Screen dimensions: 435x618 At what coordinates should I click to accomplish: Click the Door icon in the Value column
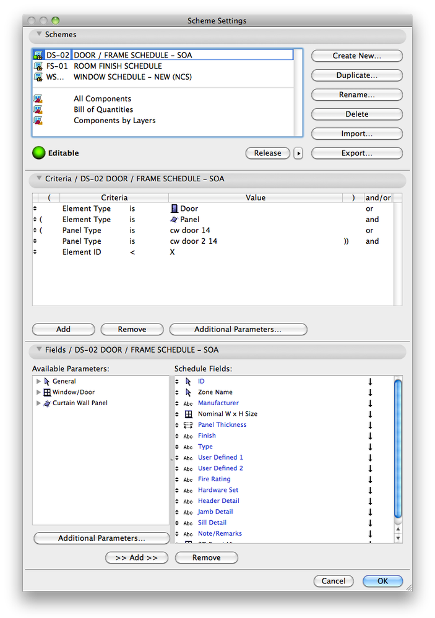[x=174, y=208]
